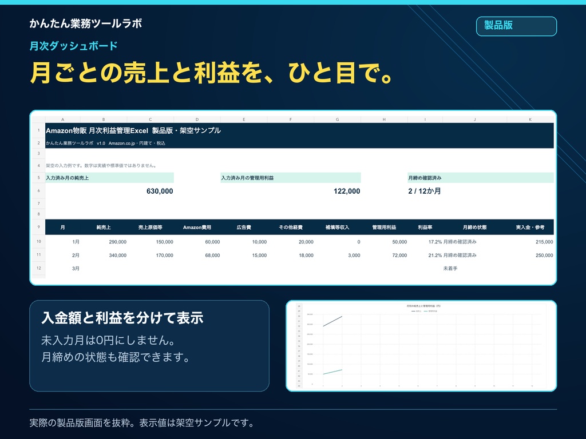Click the Amazon費用 column header

coord(197,228)
